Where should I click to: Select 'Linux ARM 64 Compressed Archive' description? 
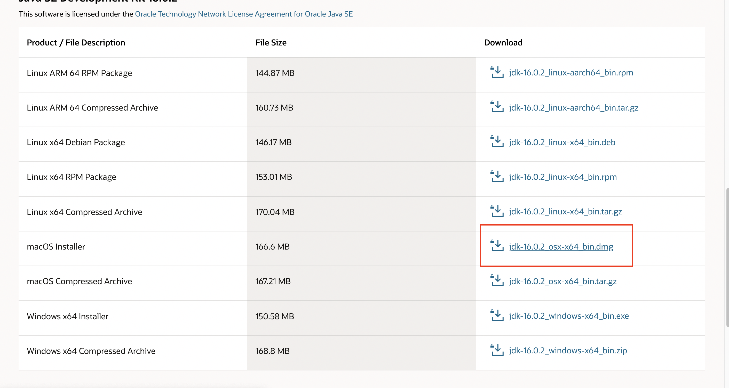tap(92, 108)
